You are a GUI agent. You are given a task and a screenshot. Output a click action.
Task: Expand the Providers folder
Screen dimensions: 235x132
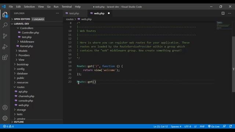(x=24, y=55)
